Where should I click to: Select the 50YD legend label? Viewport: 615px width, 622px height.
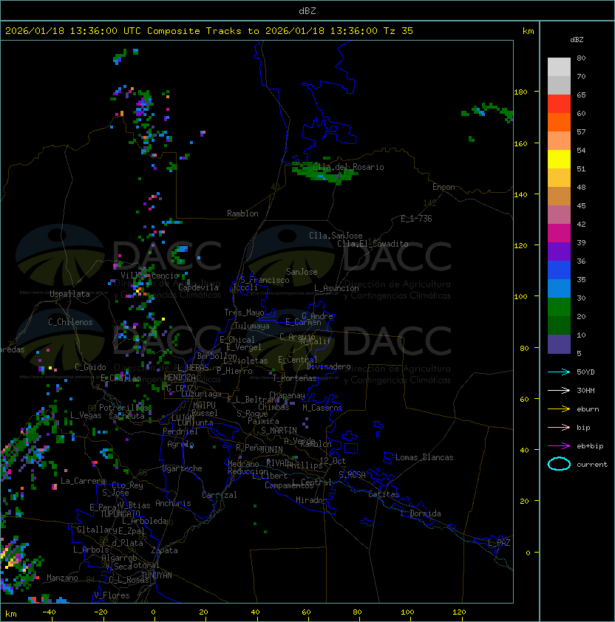point(585,372)
